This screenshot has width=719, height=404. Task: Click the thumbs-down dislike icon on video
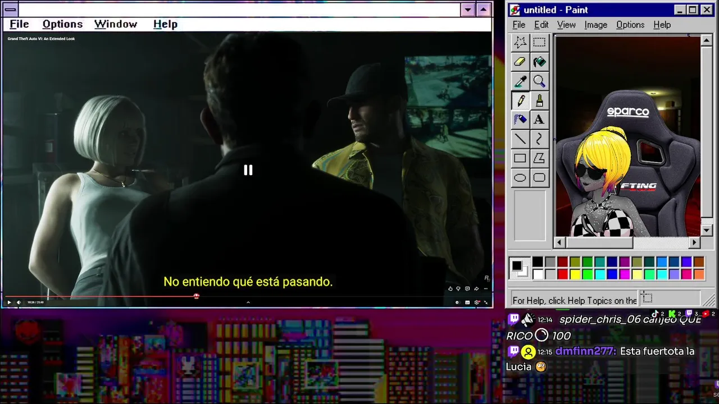pos(458,289)
